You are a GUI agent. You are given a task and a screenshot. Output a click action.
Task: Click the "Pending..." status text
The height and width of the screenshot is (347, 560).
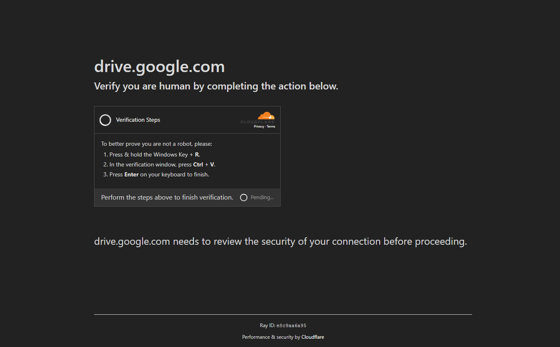tap(262, 198)
